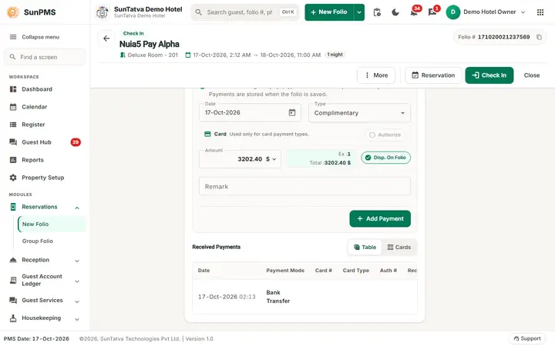Image resolution: width=555 pixels, height=346 pixels.
Task: Click the Calendar sidebar icon
Action: [x=13, y=107]
